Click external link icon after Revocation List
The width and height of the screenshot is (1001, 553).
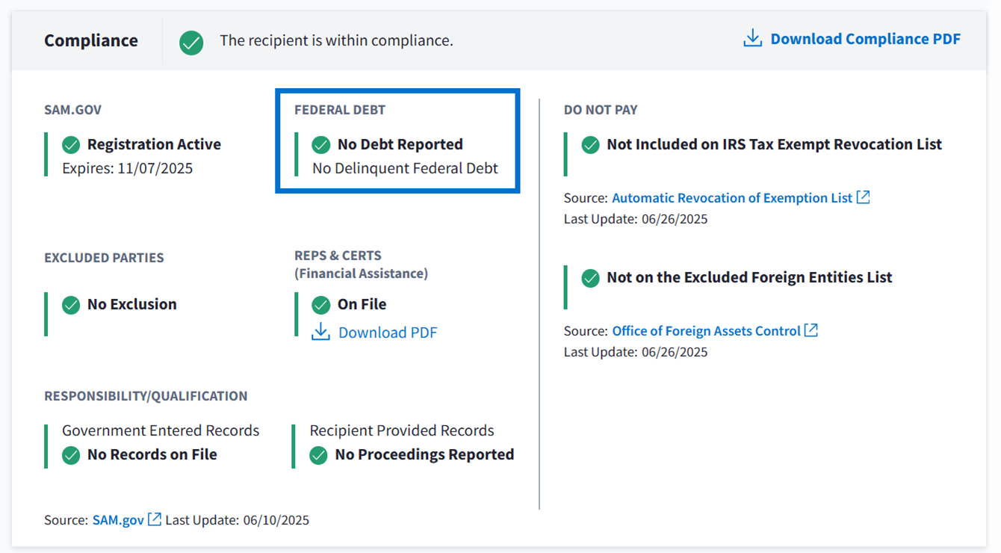pyautogui.click(x=864, y=197)
